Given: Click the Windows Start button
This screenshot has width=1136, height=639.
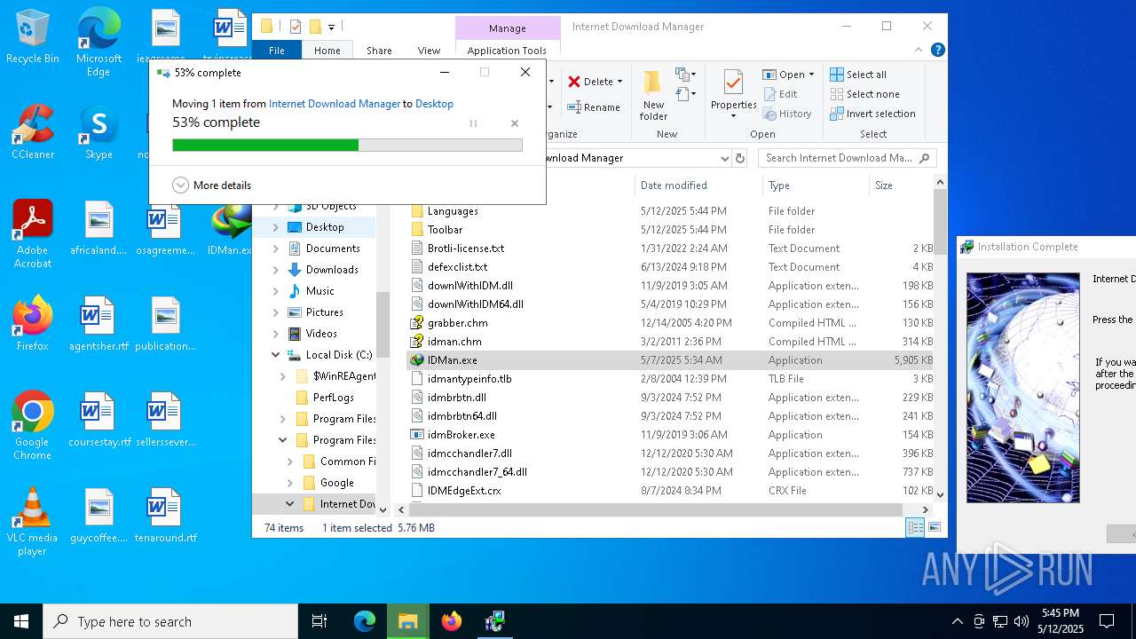Looking at the screenshot, I should tap(21, 621).
